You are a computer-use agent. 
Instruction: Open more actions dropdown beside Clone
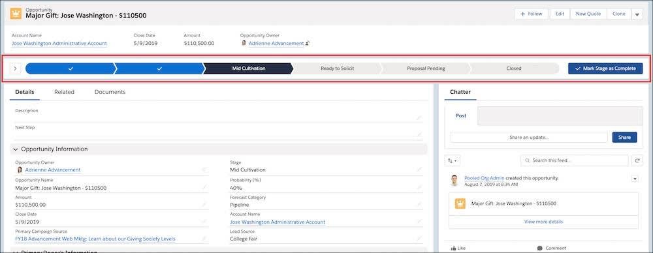tap(637, 14)
